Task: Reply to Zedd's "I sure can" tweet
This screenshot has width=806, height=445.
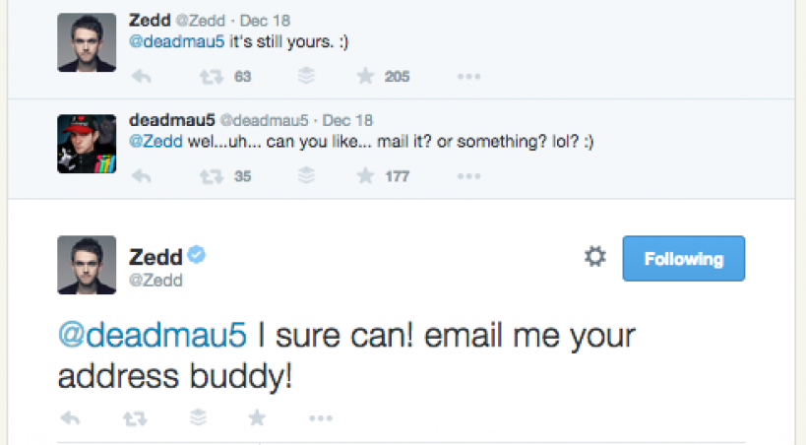Action: [70, 418]
